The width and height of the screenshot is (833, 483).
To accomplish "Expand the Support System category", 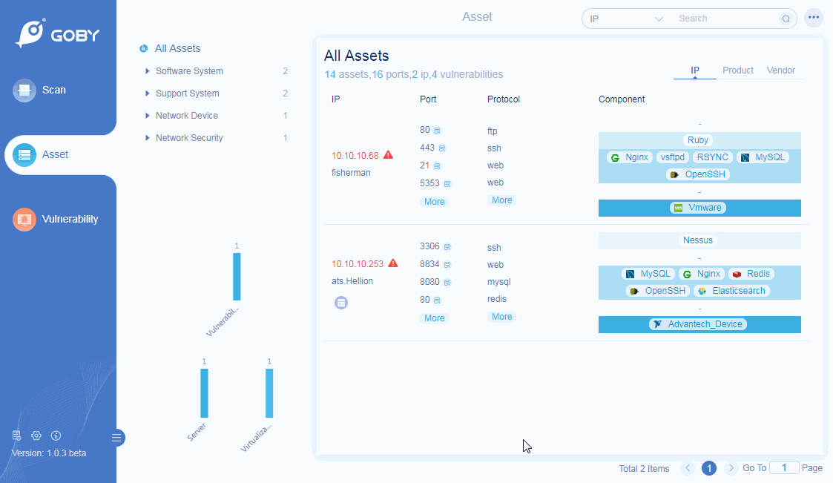I will click(x=148, y=93).
